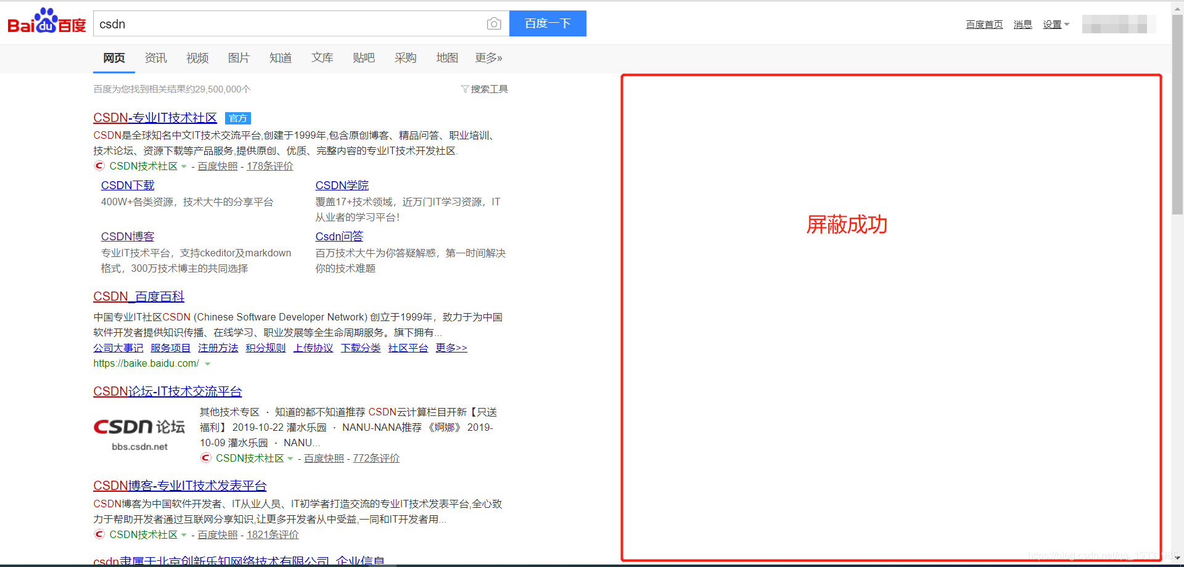The height and width of the screenshot is (567, 1184).
Task: Open the 百度快照 link under the first result
Action: click(x=218, y=166)
